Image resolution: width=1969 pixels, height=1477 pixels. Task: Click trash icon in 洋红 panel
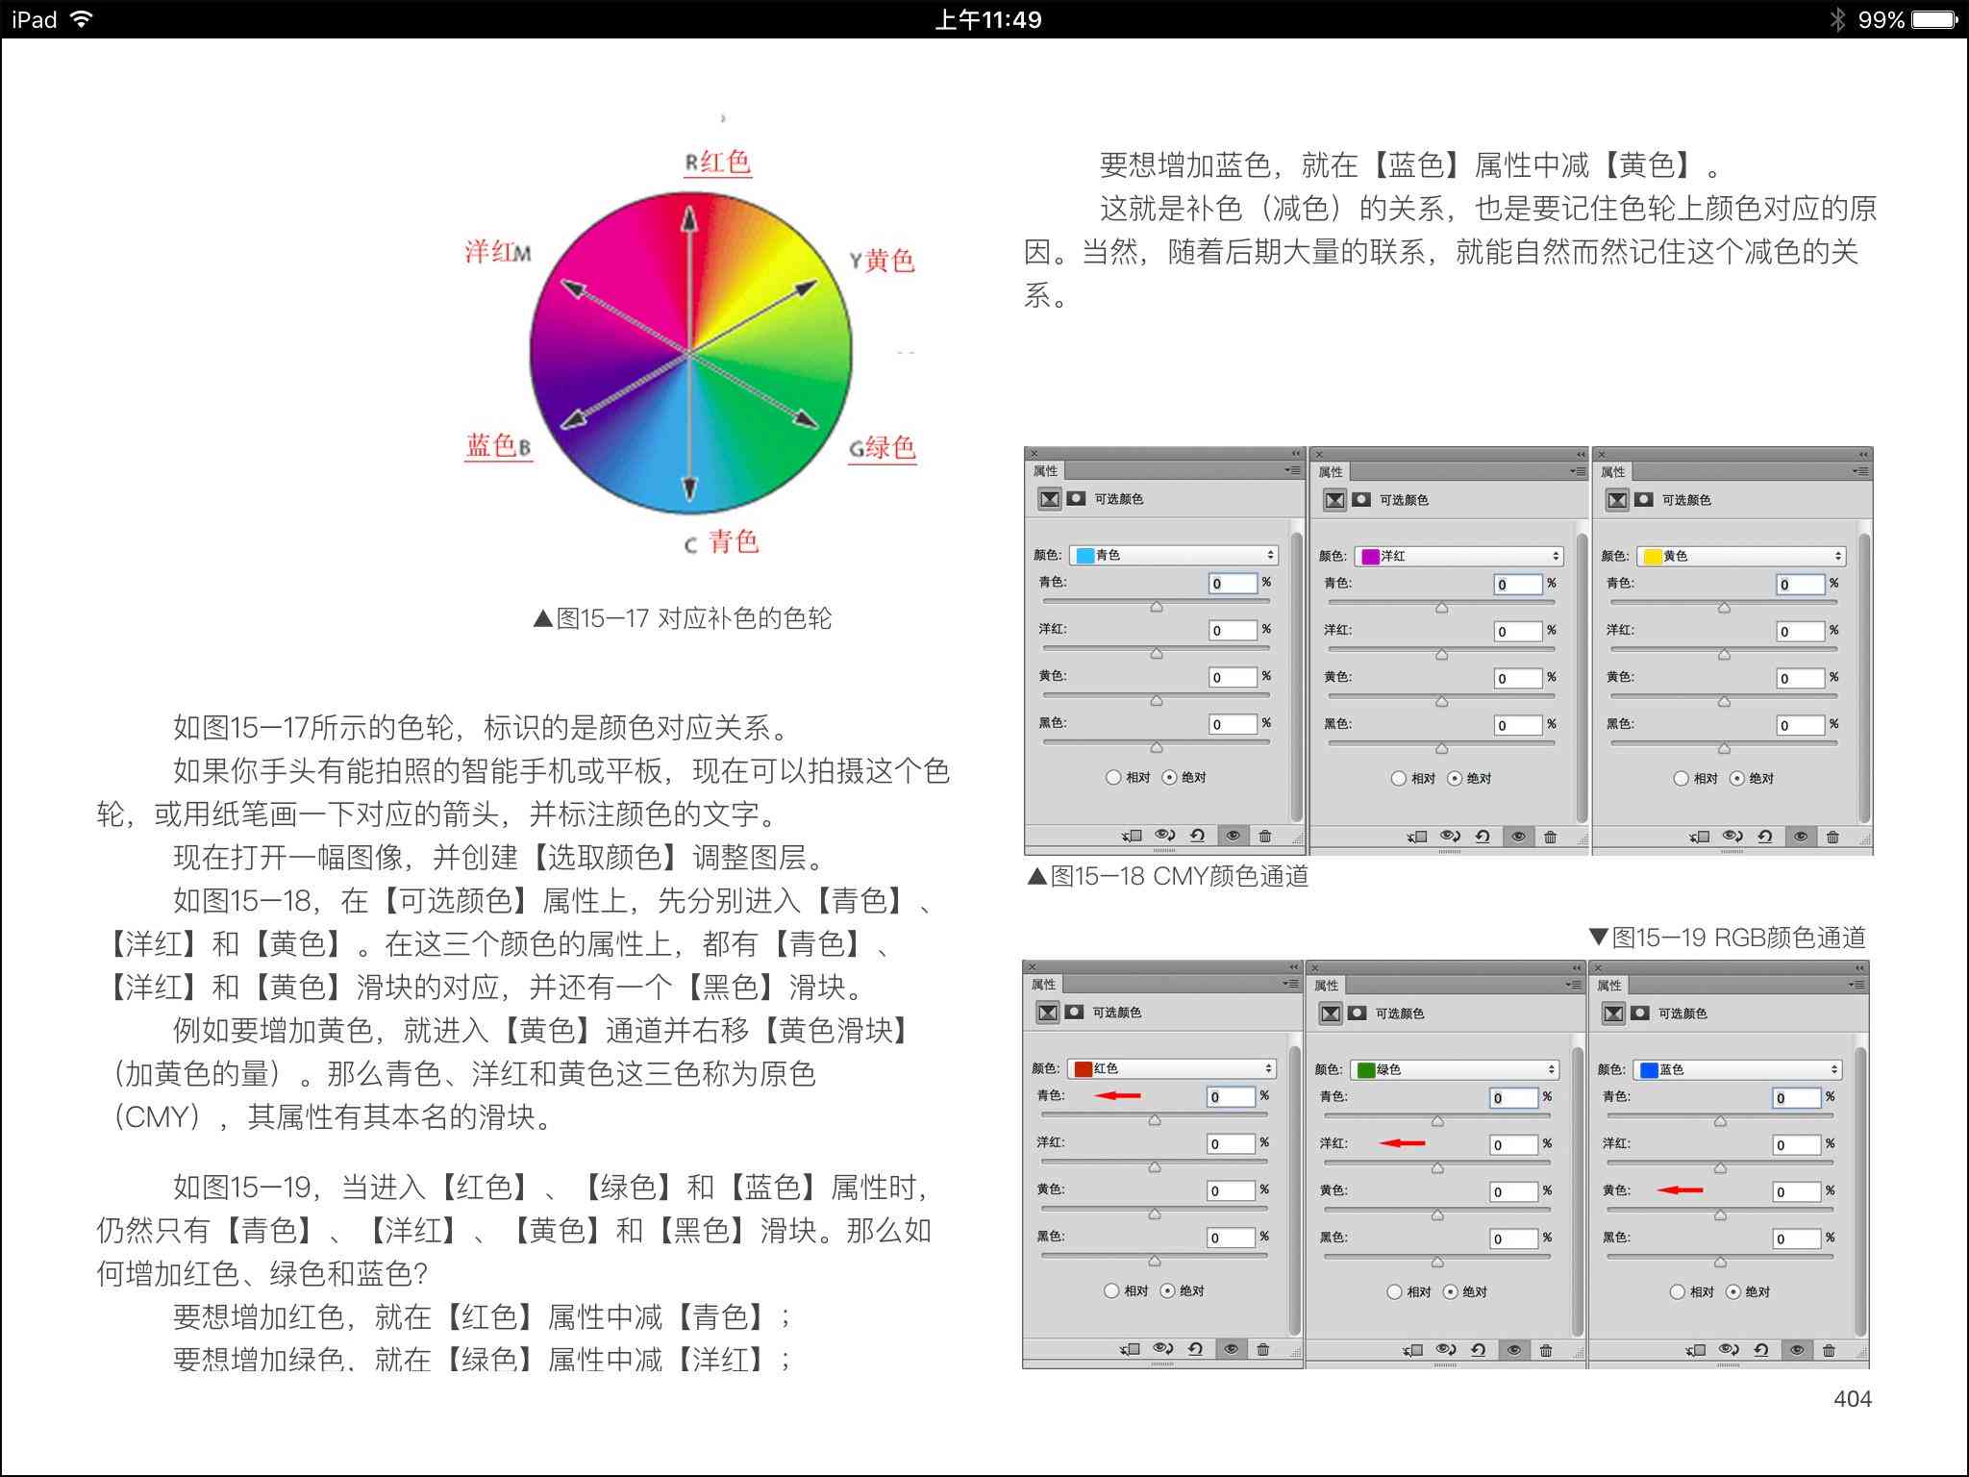tap(1551, 838)
